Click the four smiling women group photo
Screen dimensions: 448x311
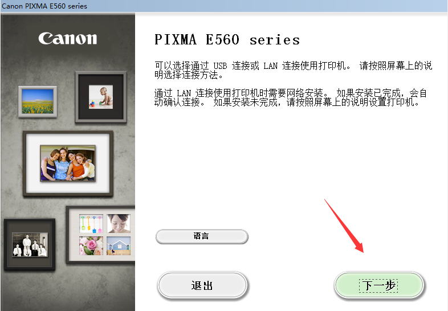[x=68, y=163]
